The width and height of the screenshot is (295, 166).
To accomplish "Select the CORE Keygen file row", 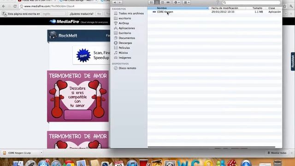I will (x=215, y=12).
